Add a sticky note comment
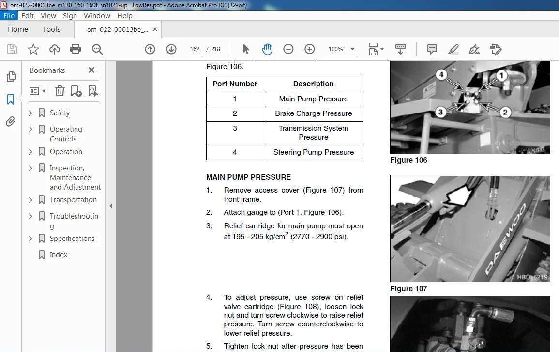This screenshot has width=559, height=352. point(432,49)
